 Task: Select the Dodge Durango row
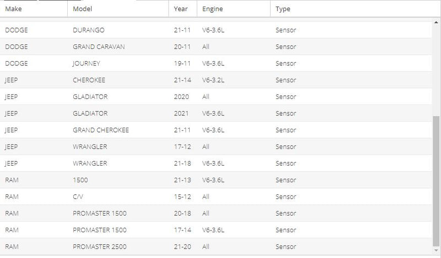click(216, 30)
